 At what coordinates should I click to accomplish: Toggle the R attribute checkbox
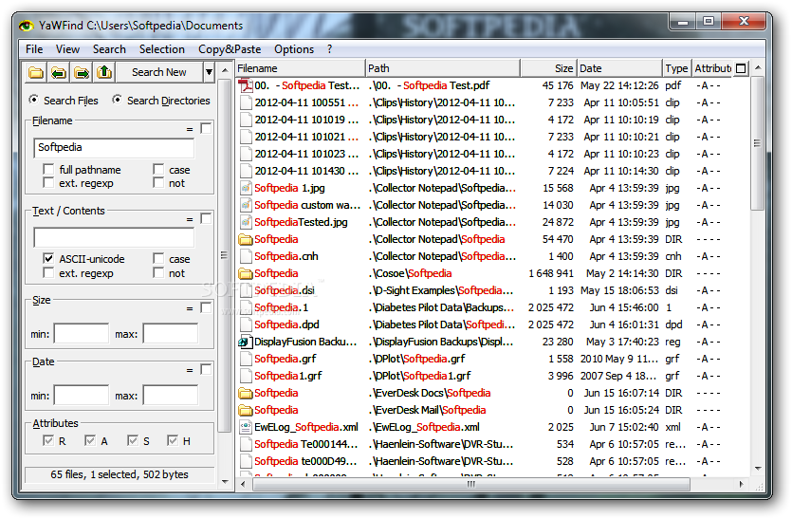click(48, 440)
